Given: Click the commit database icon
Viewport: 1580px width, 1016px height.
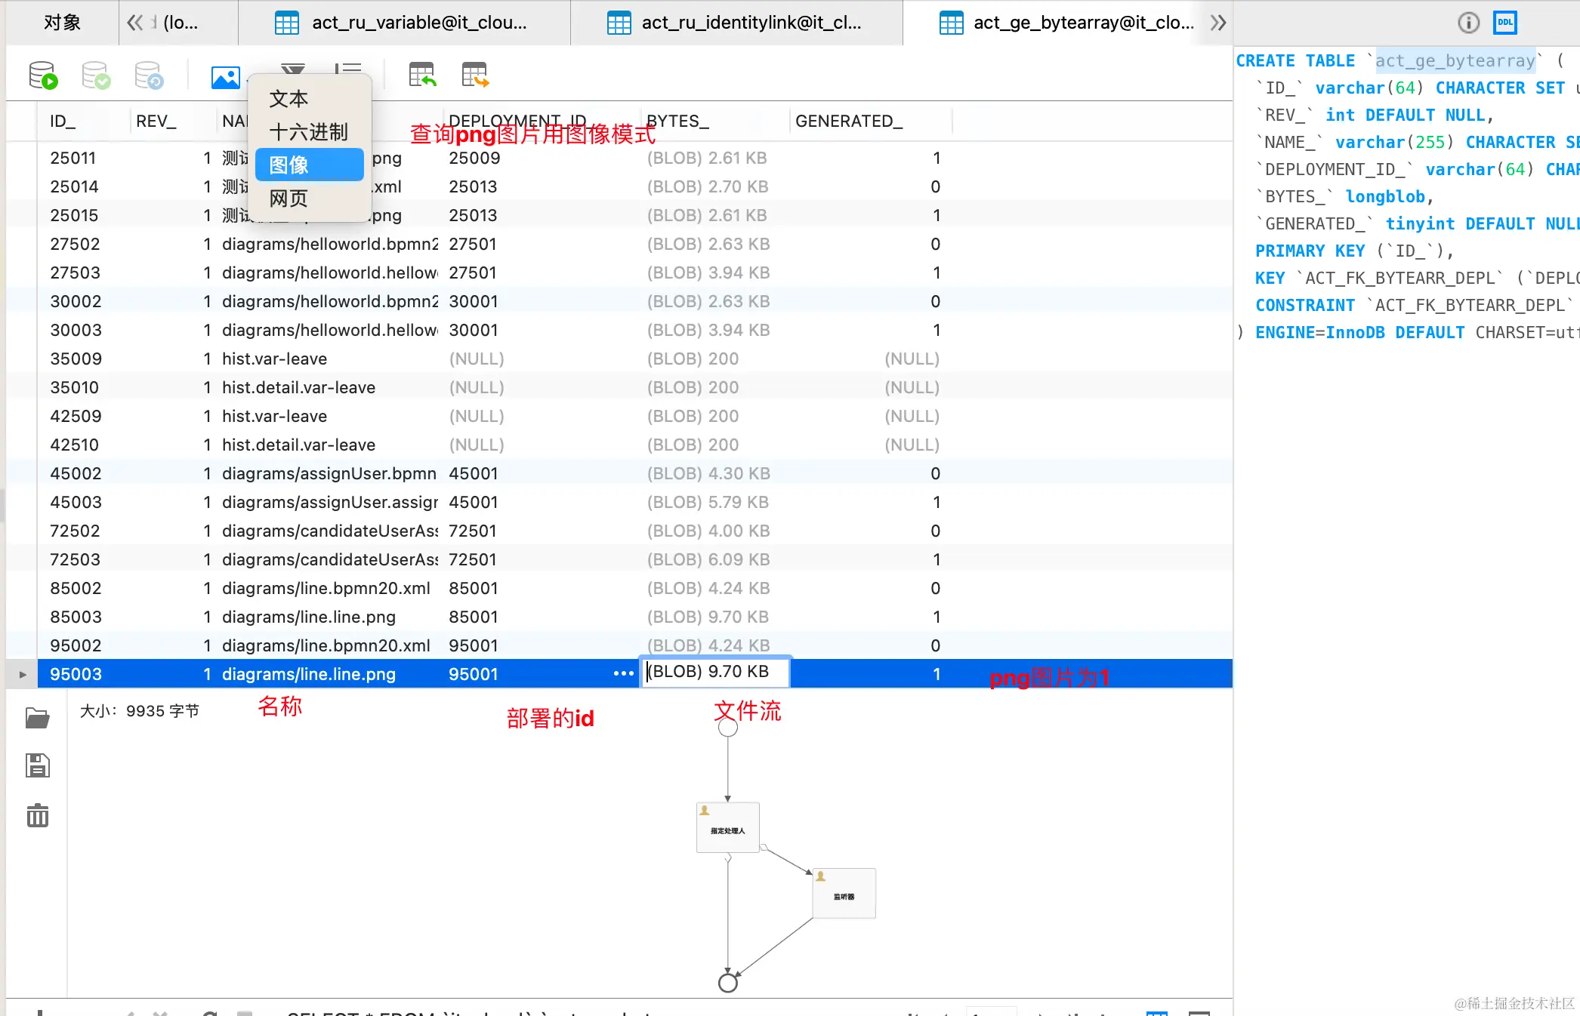Looking at the screenshot, I should [x=96, y=75].
